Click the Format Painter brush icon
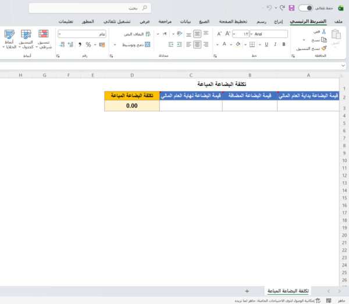349x304 pixels. pos(322,48)
